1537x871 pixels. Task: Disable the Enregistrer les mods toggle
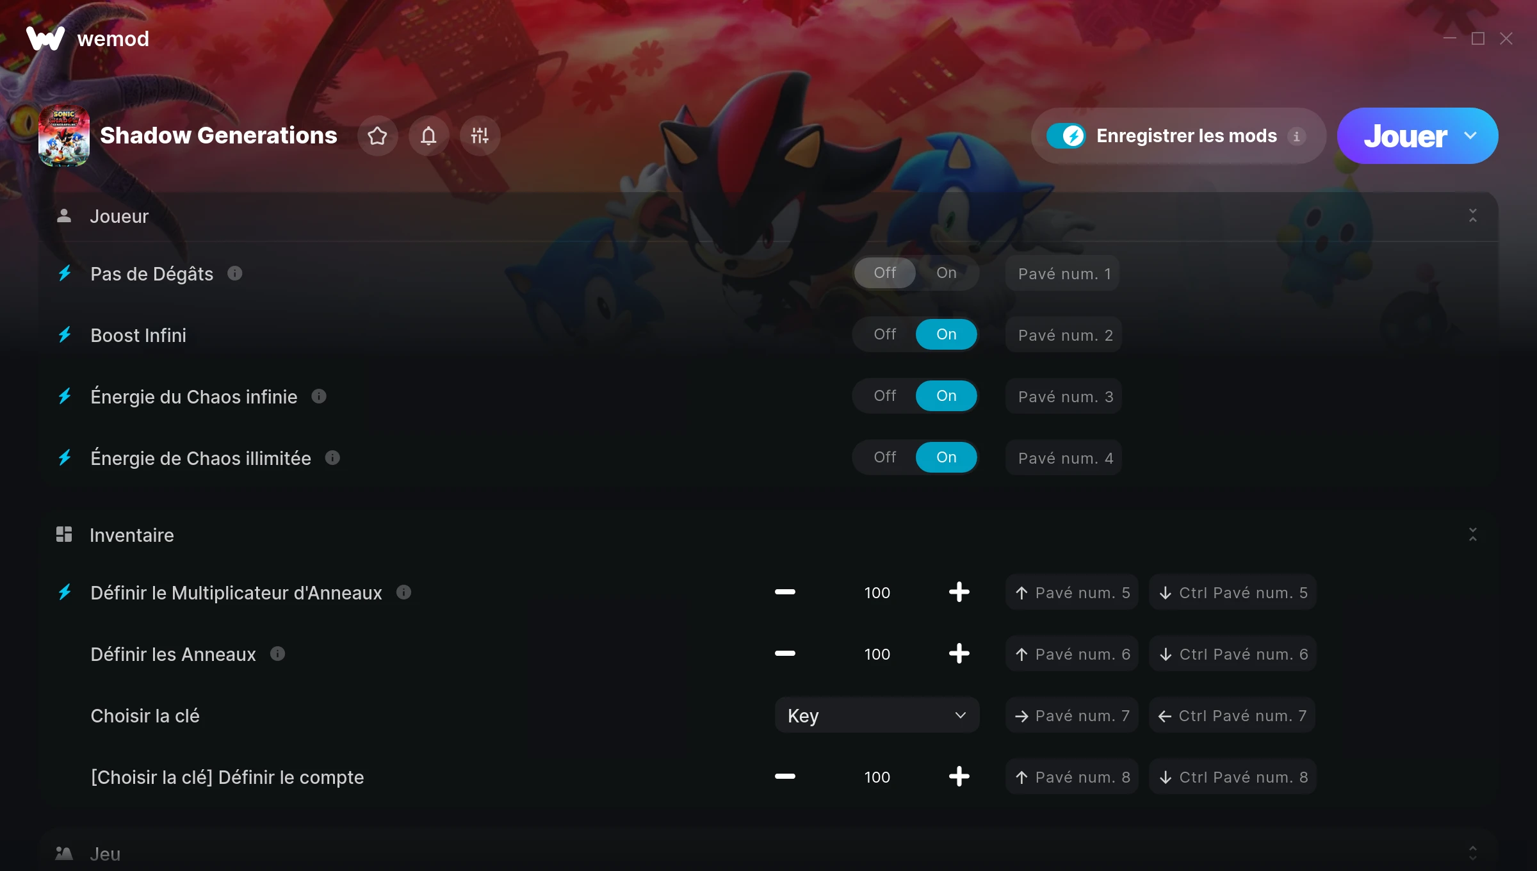pos(1066,136)
